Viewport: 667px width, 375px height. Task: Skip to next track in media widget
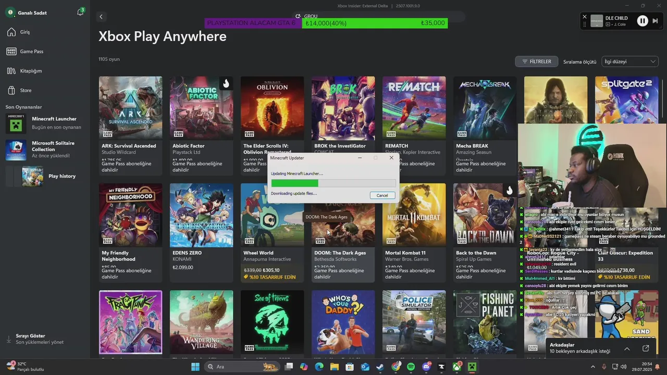point(656,21)
